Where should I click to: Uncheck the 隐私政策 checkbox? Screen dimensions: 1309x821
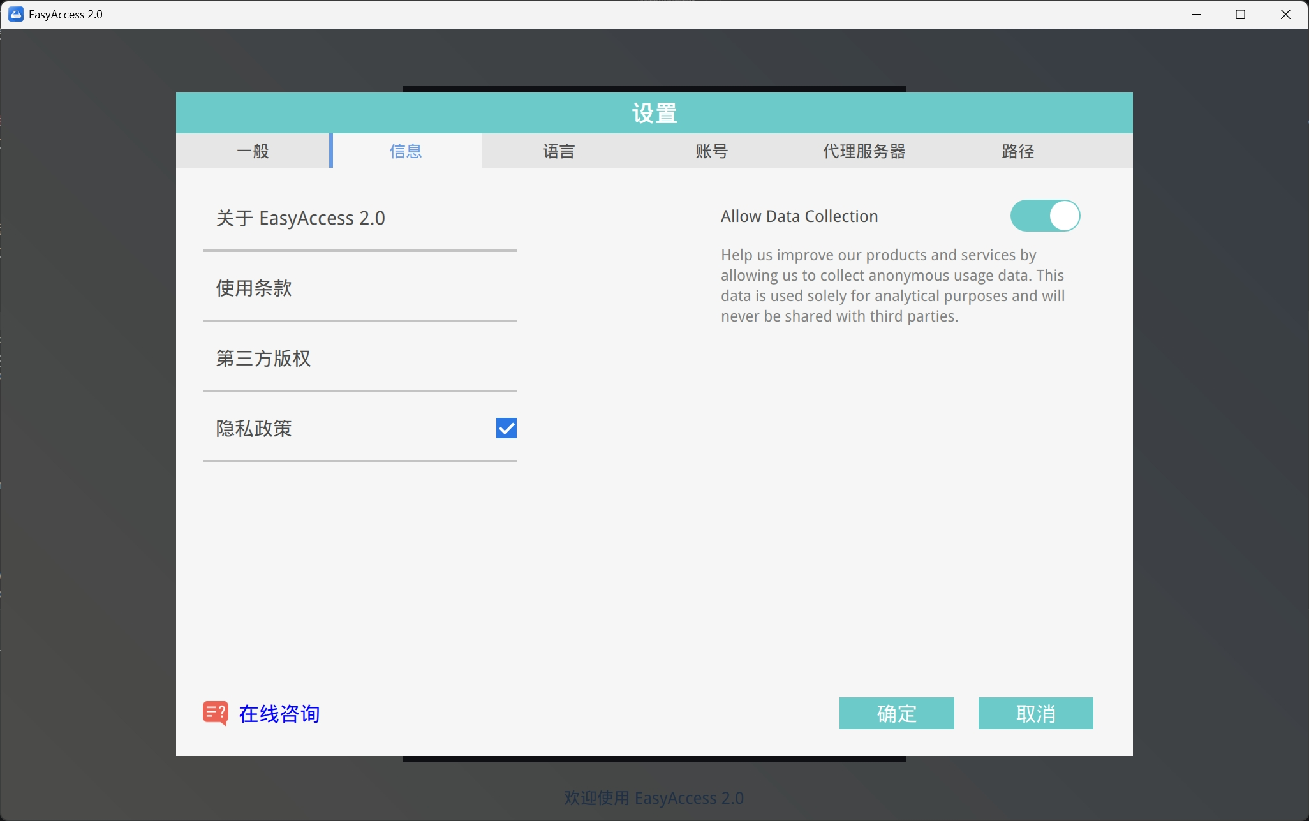coord(507,428)
